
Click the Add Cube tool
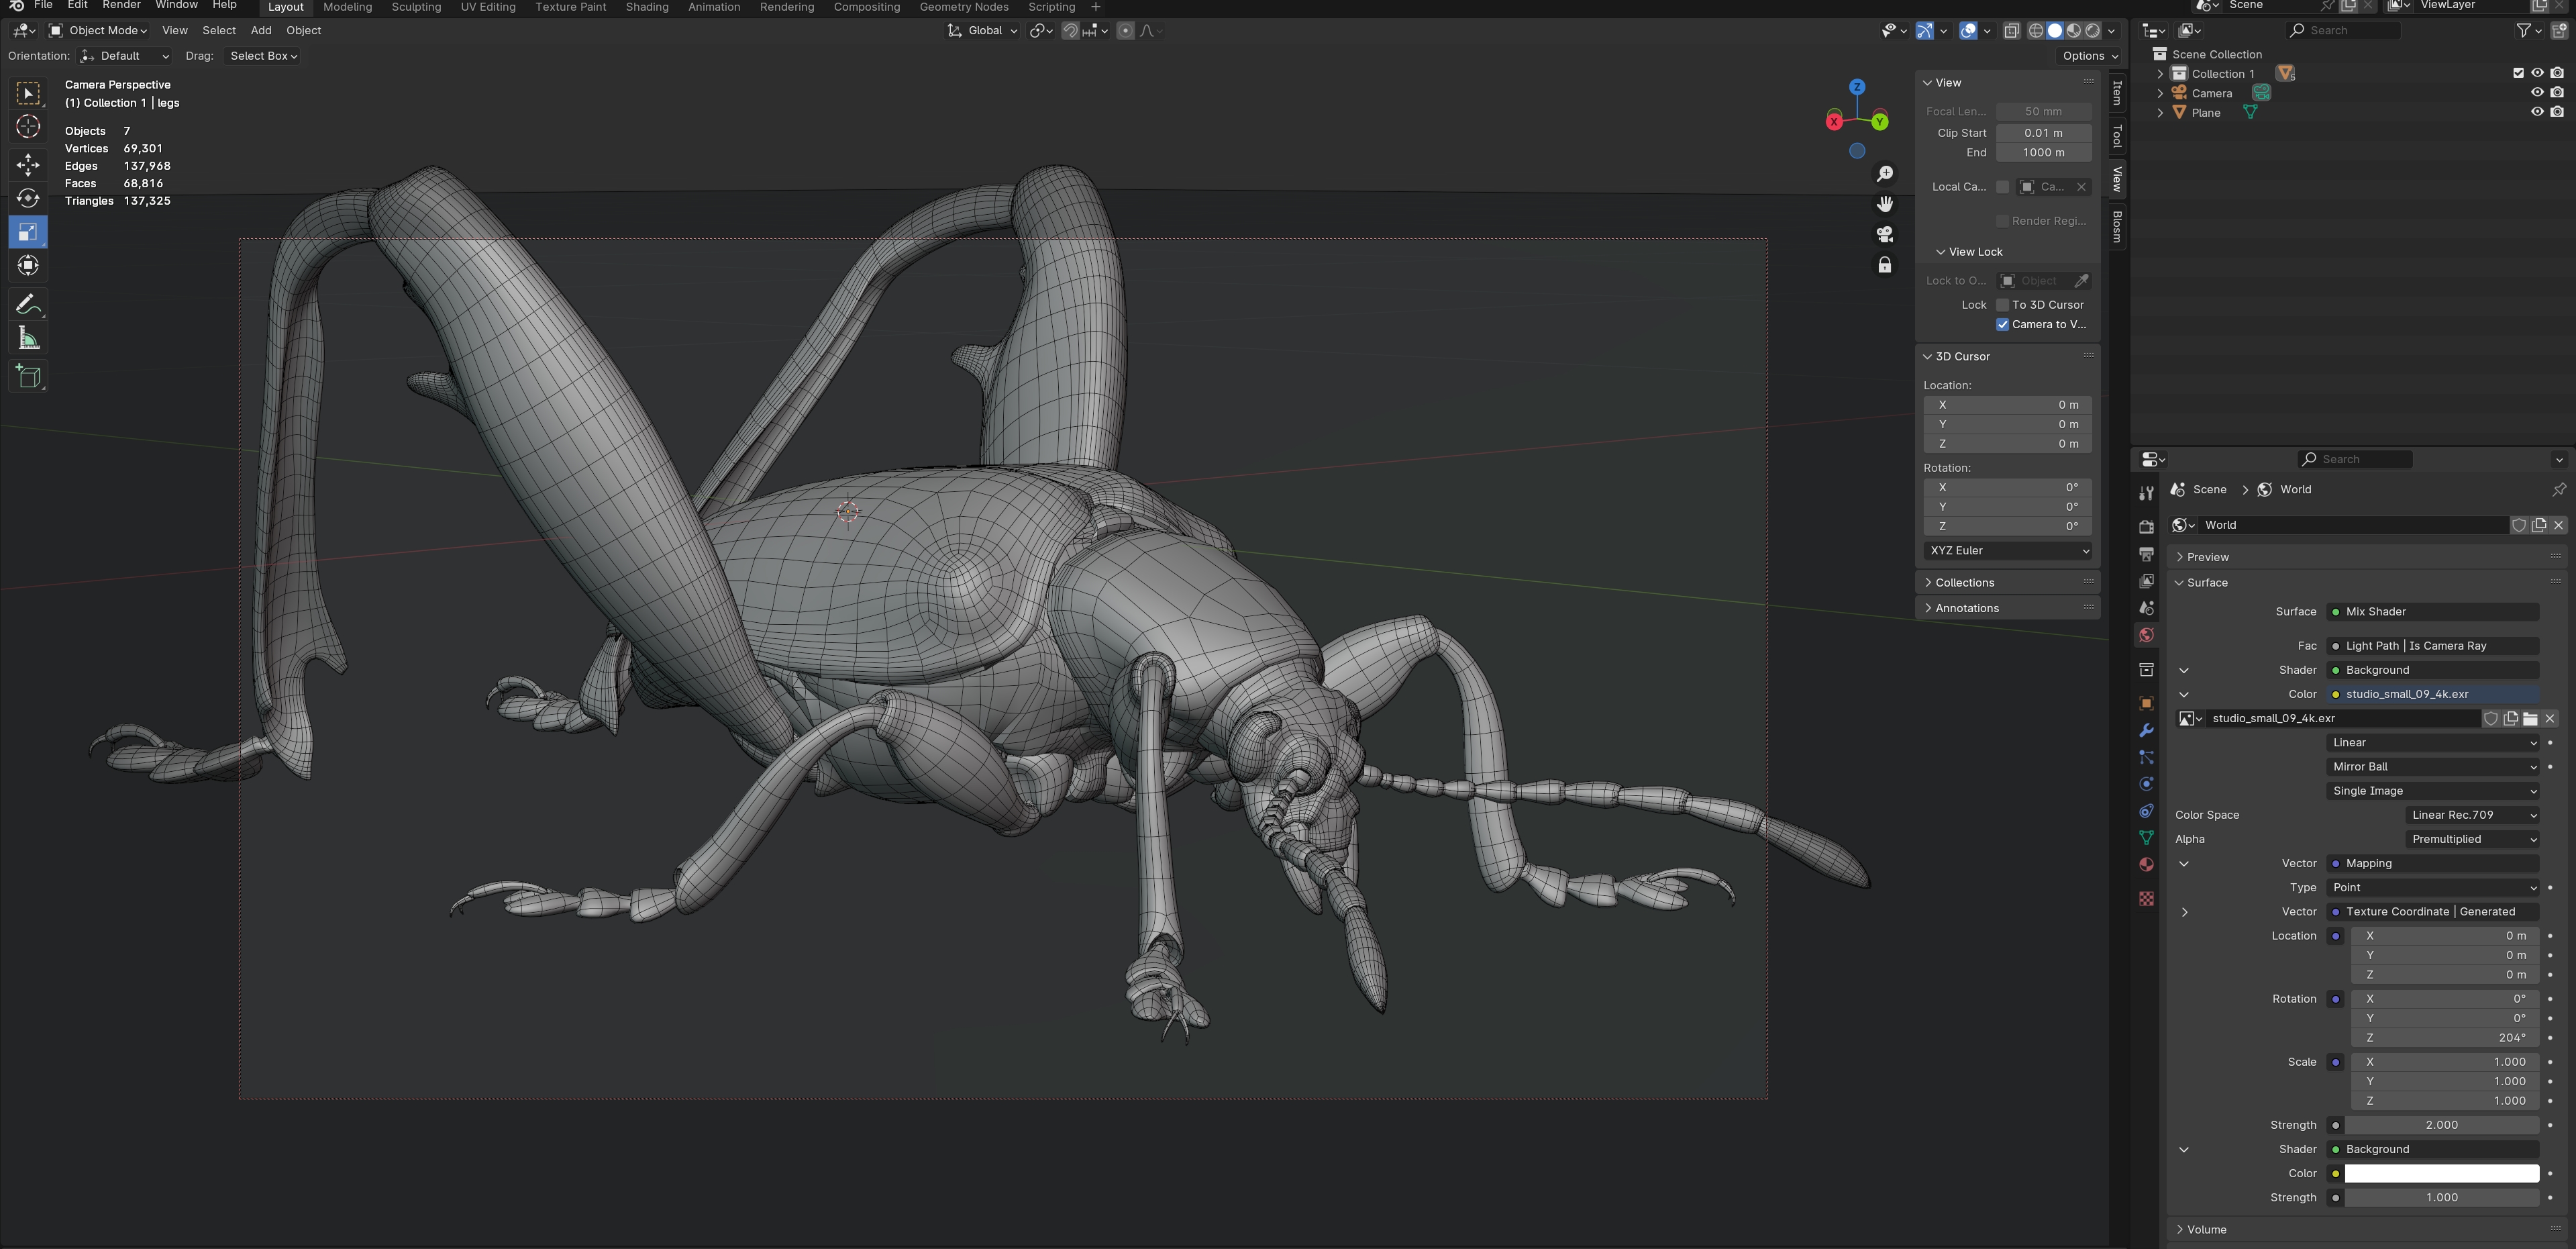point(28,377)
